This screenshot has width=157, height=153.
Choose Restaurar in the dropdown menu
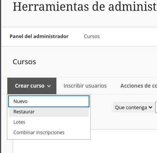coord(49,112)
